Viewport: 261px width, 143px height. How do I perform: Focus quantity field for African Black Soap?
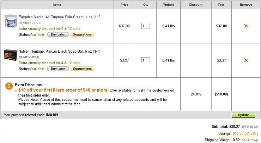pyautogui.click(x=145, y=60)
